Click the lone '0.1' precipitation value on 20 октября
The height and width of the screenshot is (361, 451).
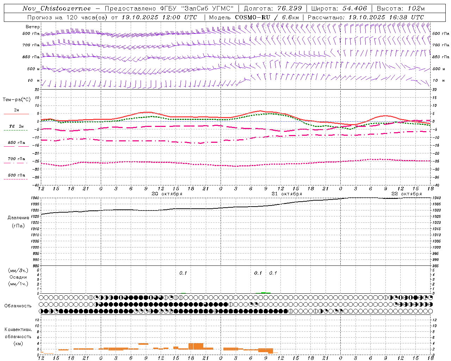[x=183, y=273]
